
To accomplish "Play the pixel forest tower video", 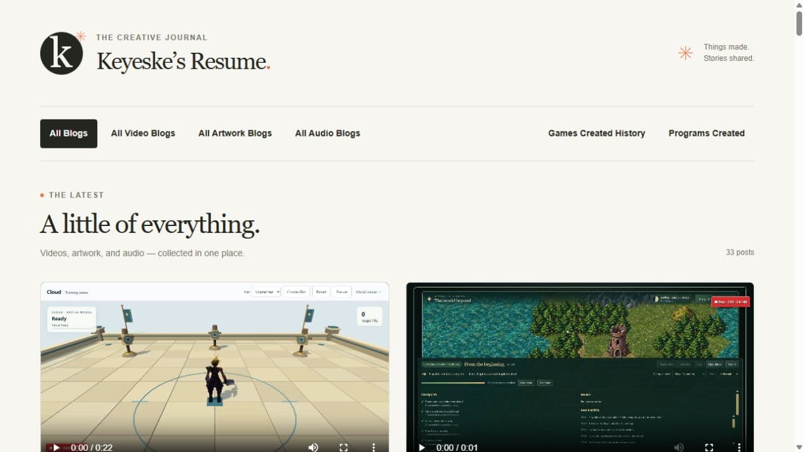I will pyautogui.click(x=422, y=448).
